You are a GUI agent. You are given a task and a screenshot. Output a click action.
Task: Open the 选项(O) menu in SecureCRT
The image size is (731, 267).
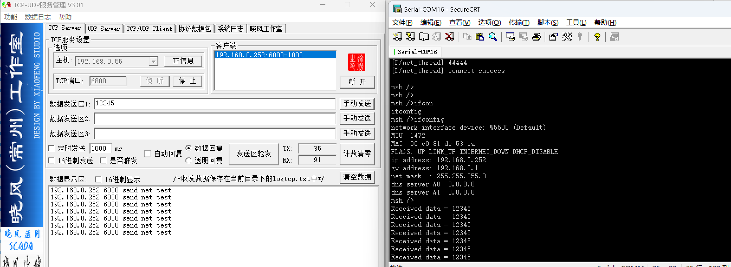tap(490, 23)
